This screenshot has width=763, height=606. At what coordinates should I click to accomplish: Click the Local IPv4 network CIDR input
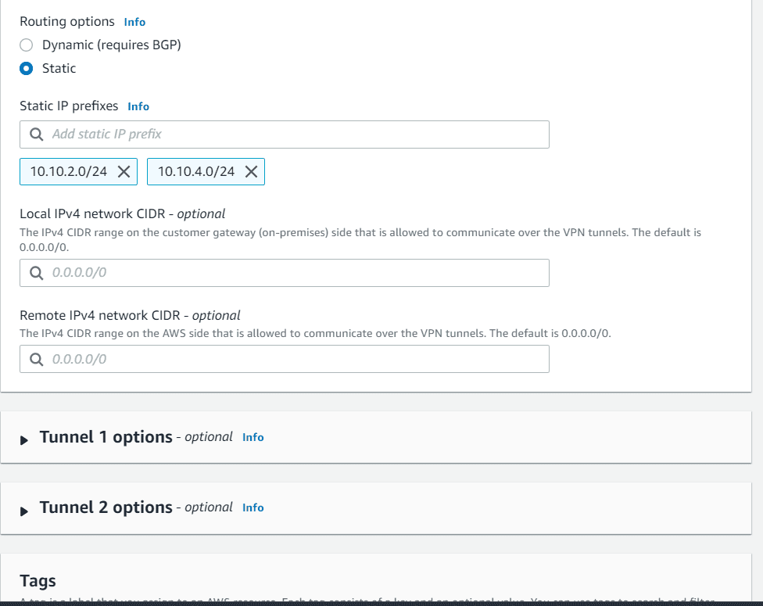tap(285, 273)
